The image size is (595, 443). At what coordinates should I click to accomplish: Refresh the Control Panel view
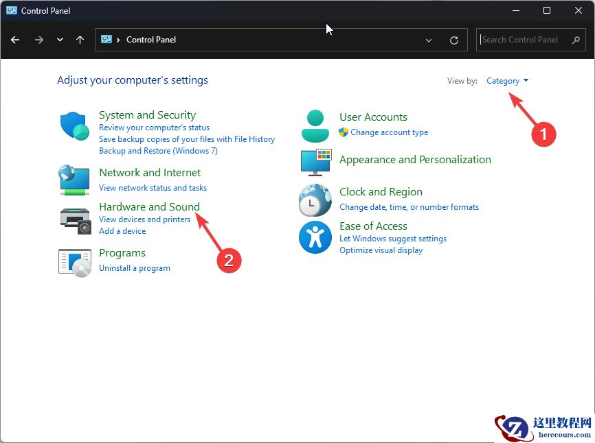[454, 40]
